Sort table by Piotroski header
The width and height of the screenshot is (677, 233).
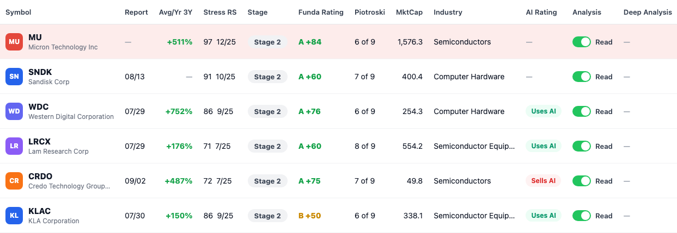(x=369, y=12)
